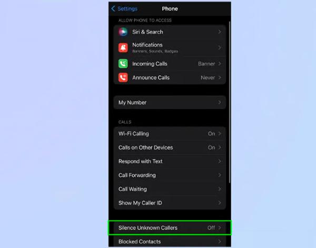Screen dimensions: 316x248
Task: Tap the green Incoming Calls phone icon
Action: 123,64
